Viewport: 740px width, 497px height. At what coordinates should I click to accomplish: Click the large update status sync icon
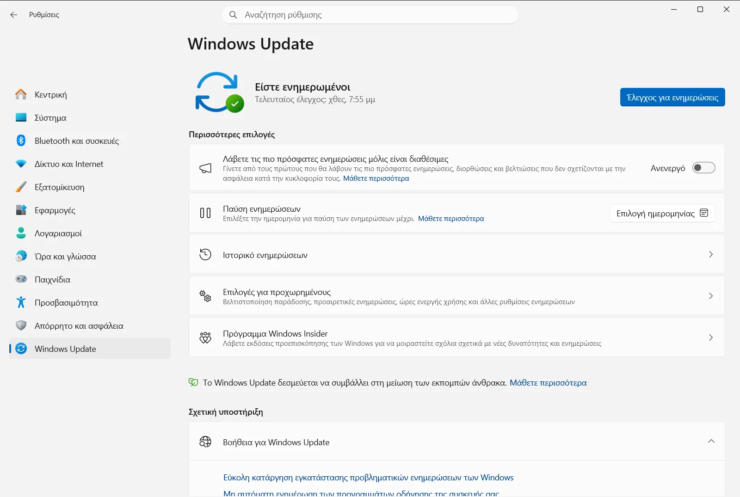point(219,92)
